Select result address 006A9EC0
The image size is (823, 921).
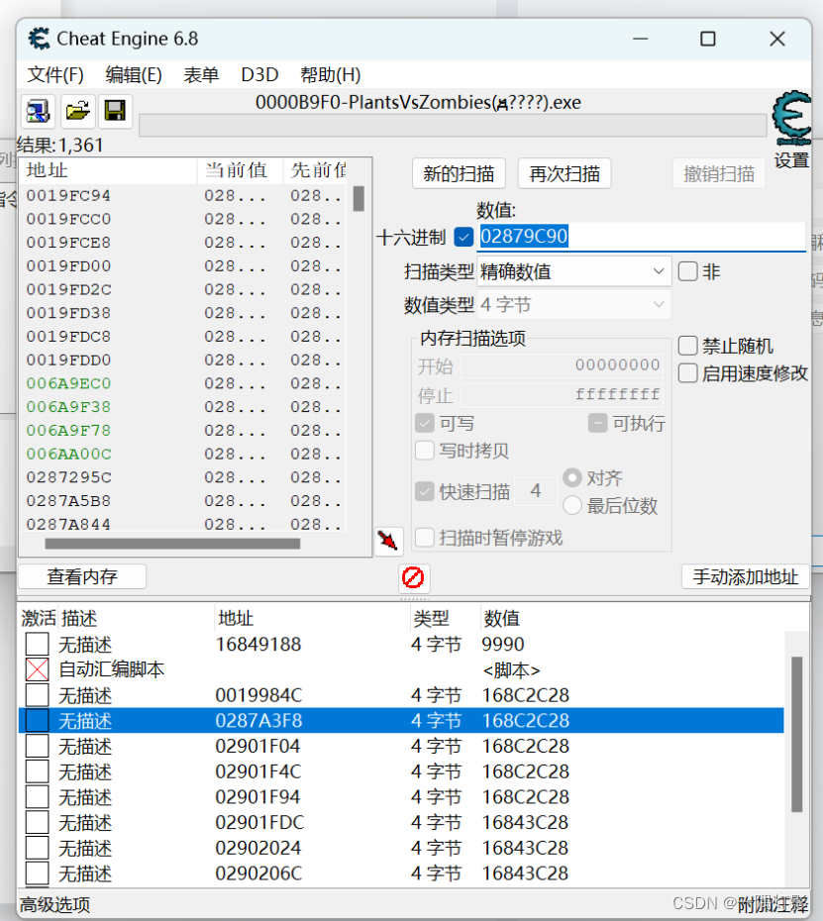pos(68,383)
